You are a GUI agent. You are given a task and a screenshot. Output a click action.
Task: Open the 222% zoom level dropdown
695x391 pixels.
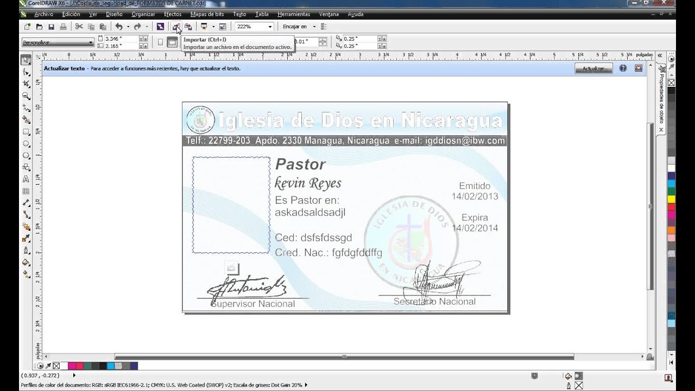[x=270, y=27]
